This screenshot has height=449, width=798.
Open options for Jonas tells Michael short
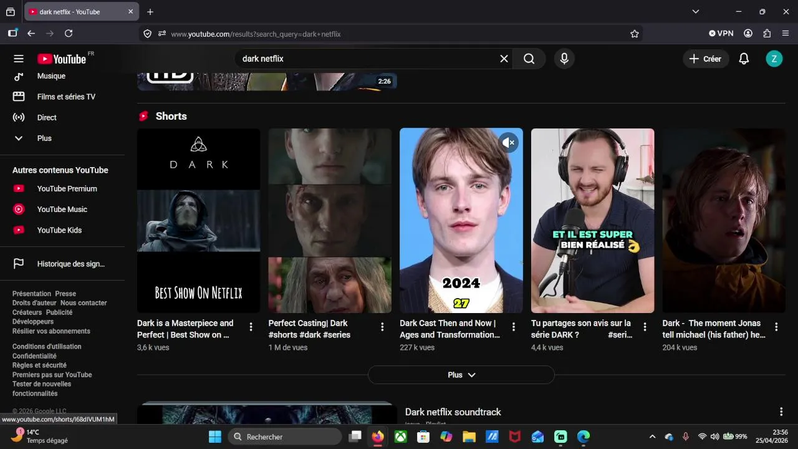point(776,327)
